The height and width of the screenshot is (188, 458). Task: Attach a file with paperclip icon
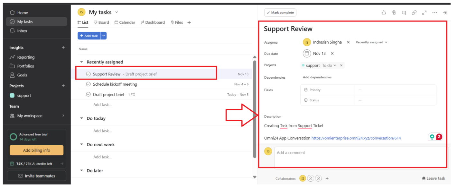click(x=394, y=13)
